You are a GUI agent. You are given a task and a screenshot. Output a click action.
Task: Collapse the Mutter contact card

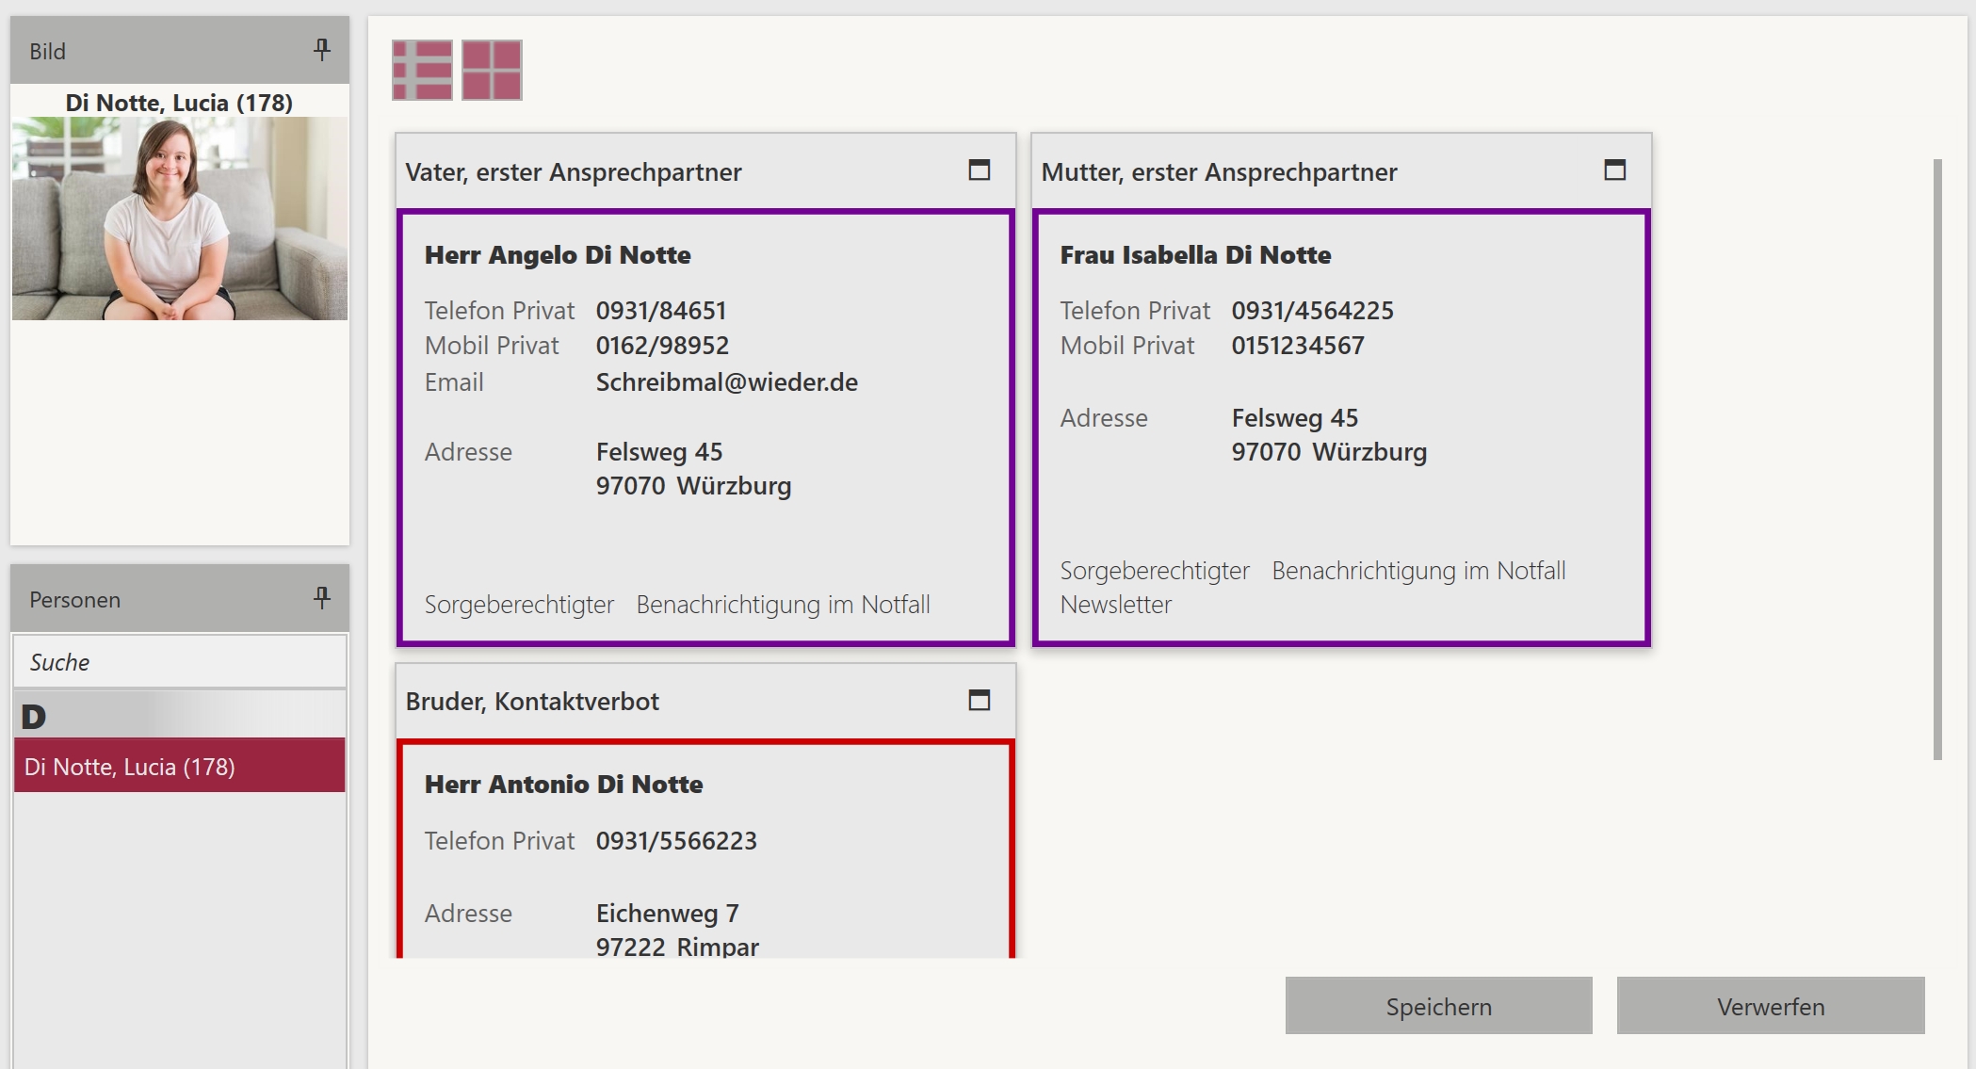(x=1614, y=170)
